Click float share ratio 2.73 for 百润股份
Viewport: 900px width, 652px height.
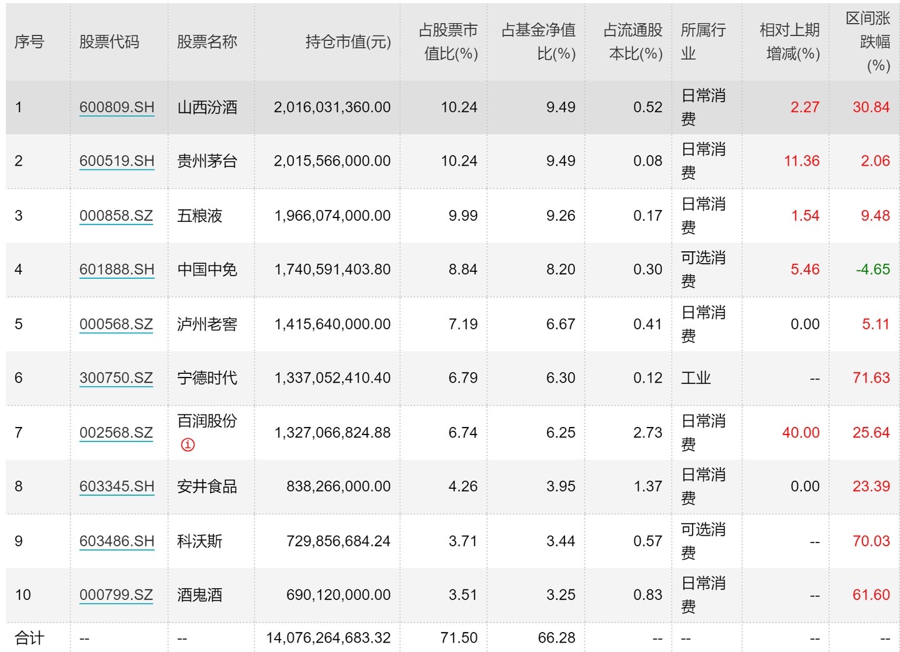click(x=647, y=432)
